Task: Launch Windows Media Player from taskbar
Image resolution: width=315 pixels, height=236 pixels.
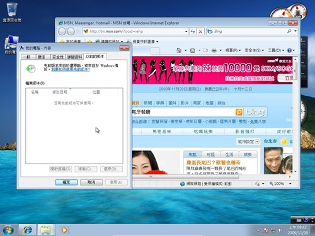Action: pyautogui.click(x=64, y=230)
